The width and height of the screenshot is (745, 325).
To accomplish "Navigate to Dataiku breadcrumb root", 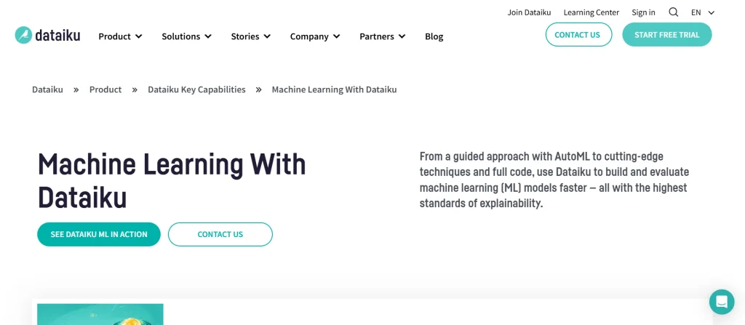I will (x=47, y=89).
